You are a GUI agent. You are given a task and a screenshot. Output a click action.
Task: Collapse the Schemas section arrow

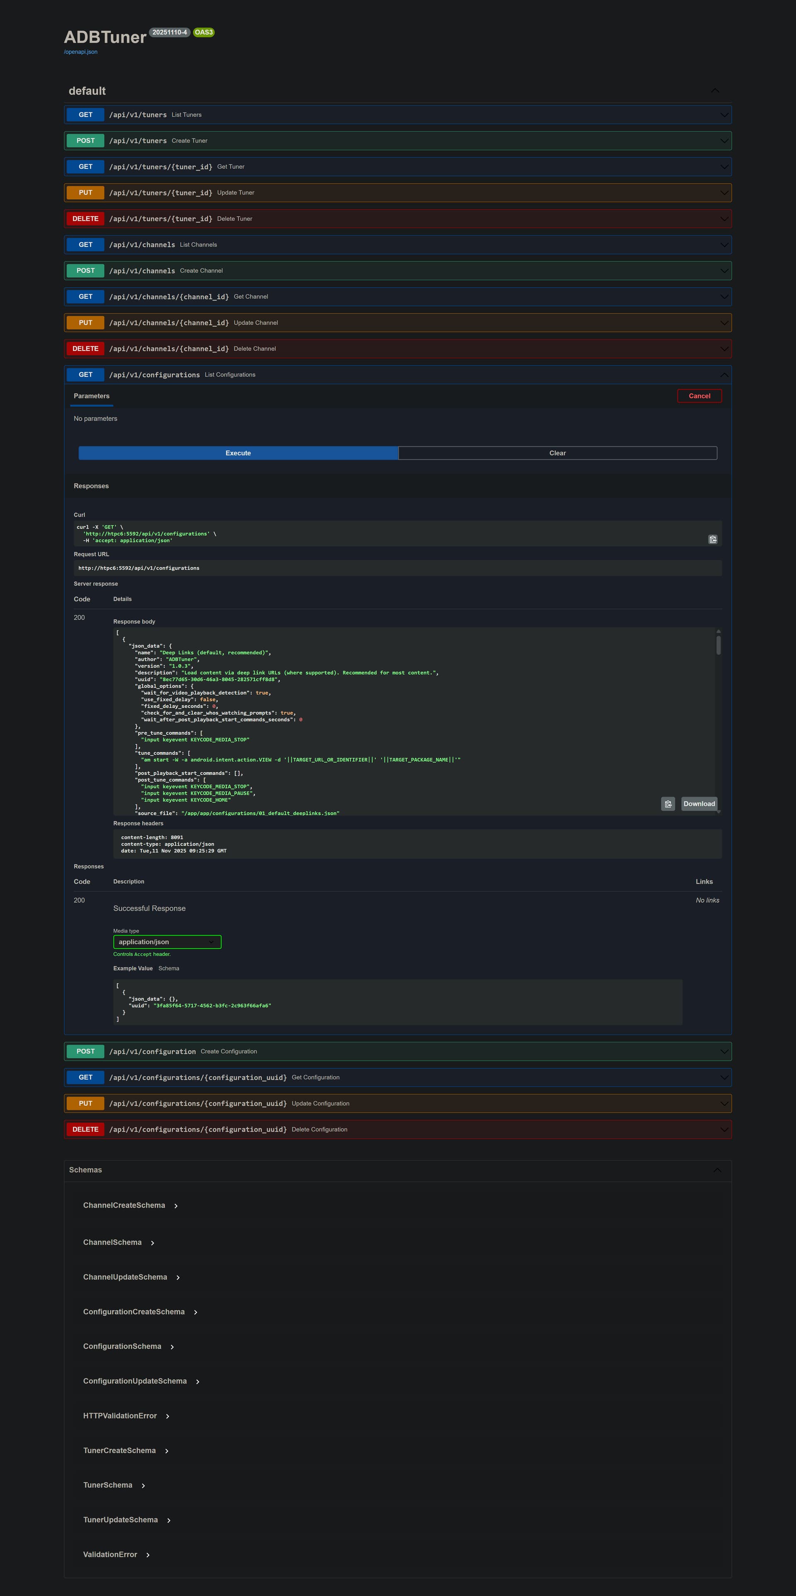tap(717, 1170)
